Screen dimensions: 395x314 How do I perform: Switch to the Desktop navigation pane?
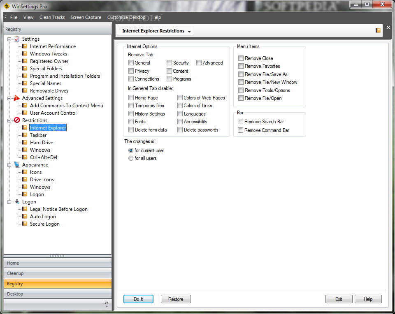[x=58, y=294]
